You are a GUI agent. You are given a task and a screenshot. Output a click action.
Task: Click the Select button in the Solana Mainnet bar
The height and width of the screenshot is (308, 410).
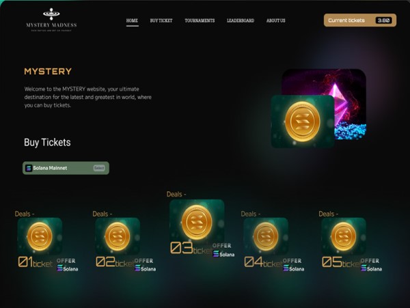click(x=99, y=168)
